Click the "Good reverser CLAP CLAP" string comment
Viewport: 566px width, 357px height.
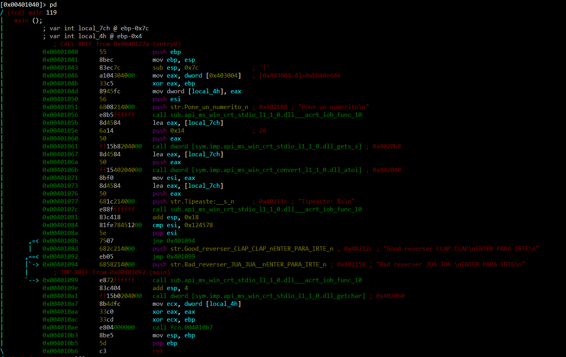[x=461, y=249]
